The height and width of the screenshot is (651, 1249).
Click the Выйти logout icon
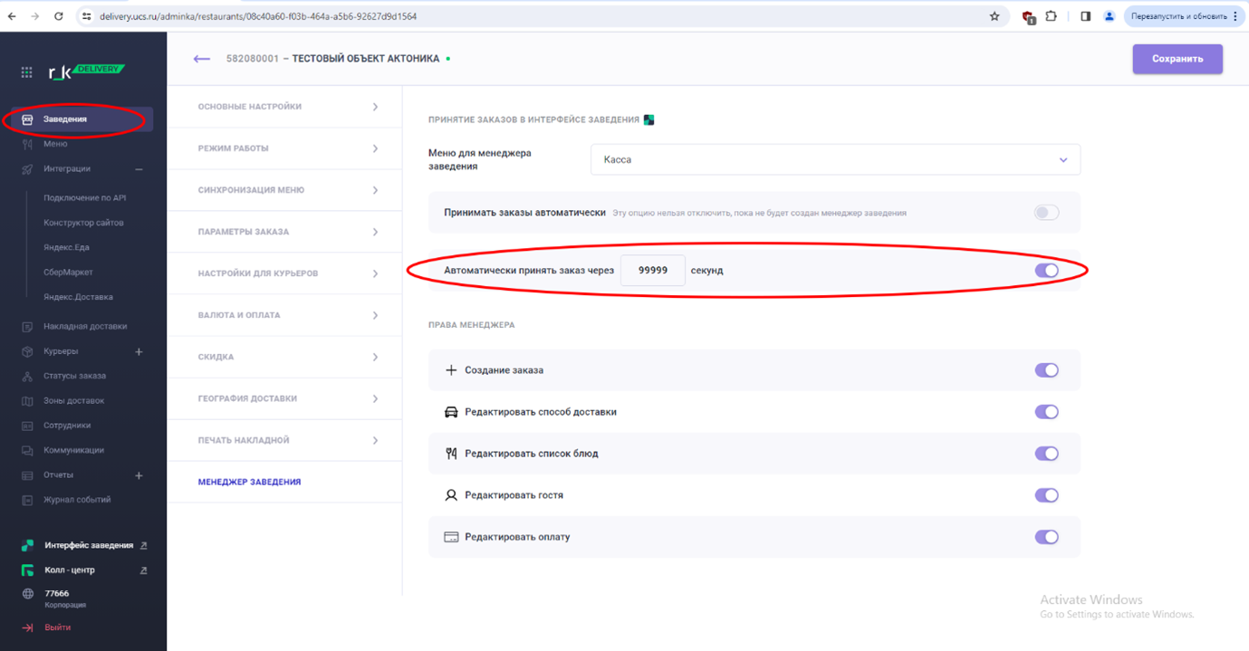pos(27,627)
